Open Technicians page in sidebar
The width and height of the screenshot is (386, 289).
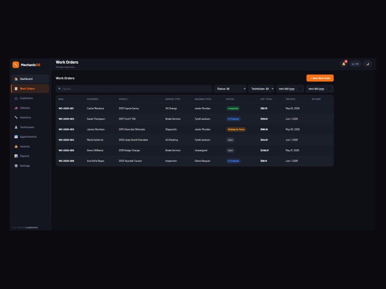[x=30, y=127]
